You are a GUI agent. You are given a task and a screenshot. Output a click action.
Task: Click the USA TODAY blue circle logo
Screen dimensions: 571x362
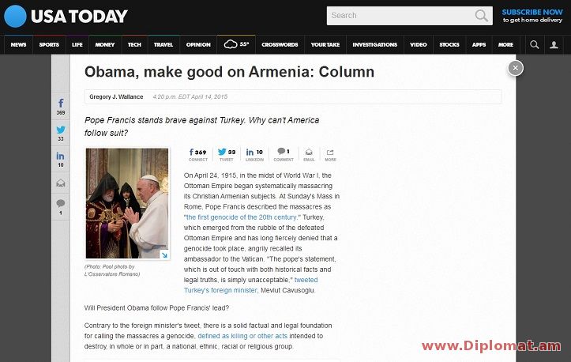(x=15, y=16)
